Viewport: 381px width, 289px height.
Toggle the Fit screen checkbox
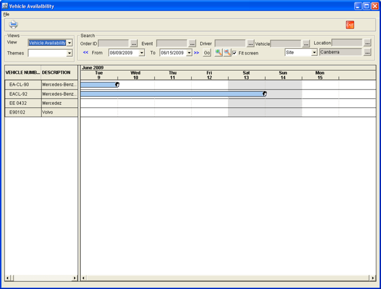234,53
